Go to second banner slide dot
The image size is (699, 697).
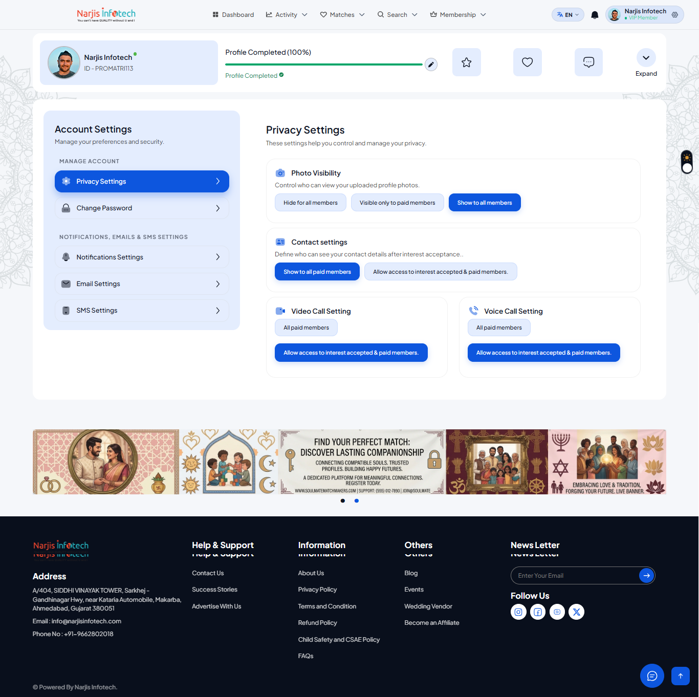coord(357,500)
